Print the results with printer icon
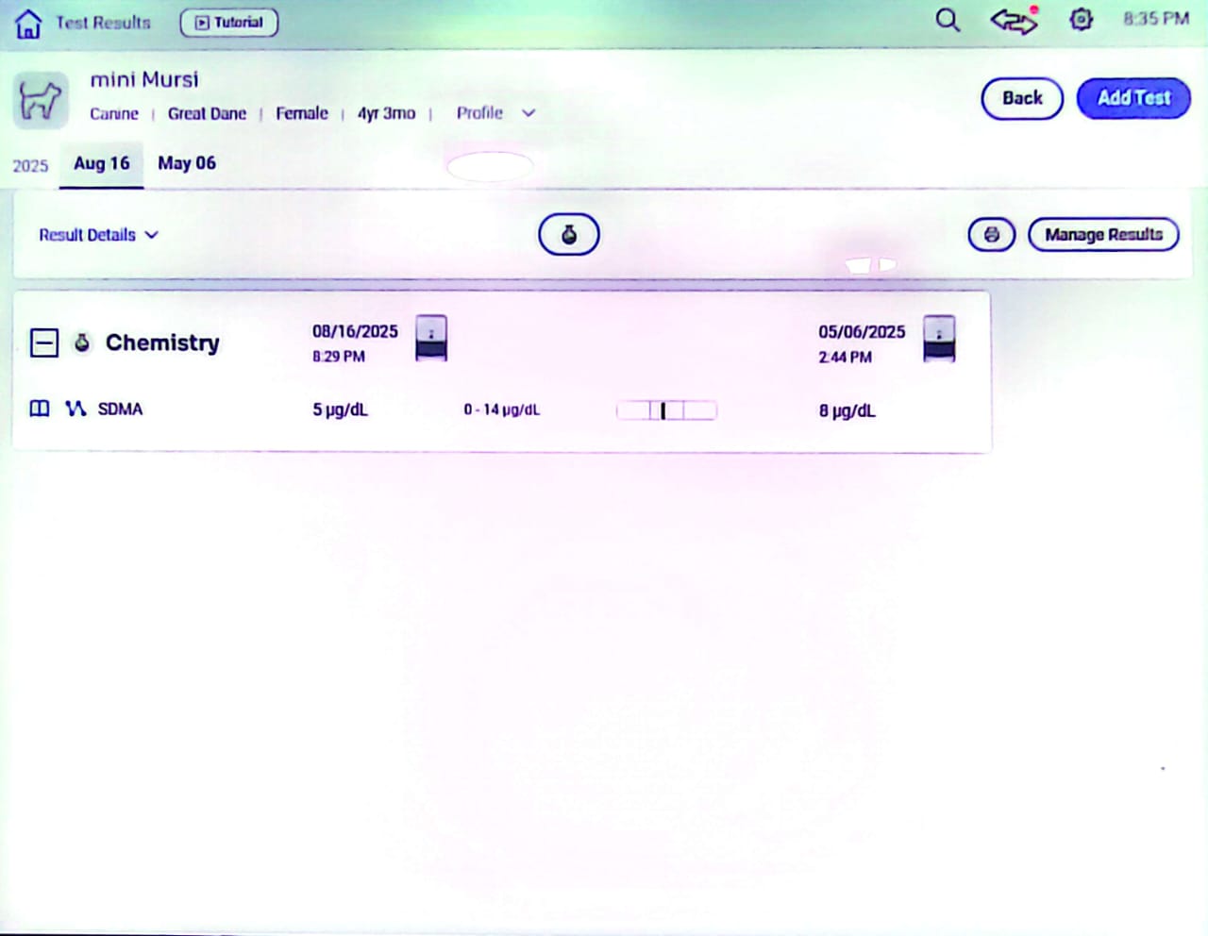Viewport: 1208px width, 936px height. (991, 235)
